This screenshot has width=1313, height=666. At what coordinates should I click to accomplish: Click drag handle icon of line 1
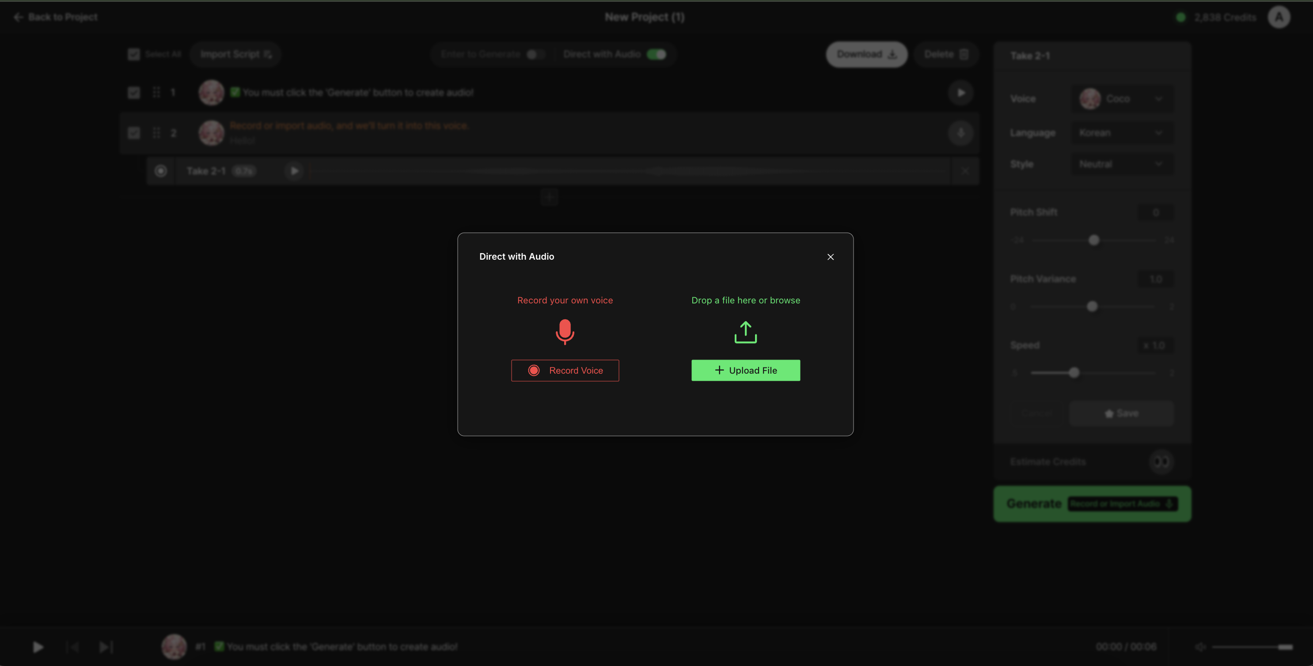tap(156, 92)
